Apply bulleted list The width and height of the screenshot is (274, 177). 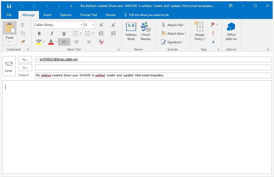(x=76, y=33)
